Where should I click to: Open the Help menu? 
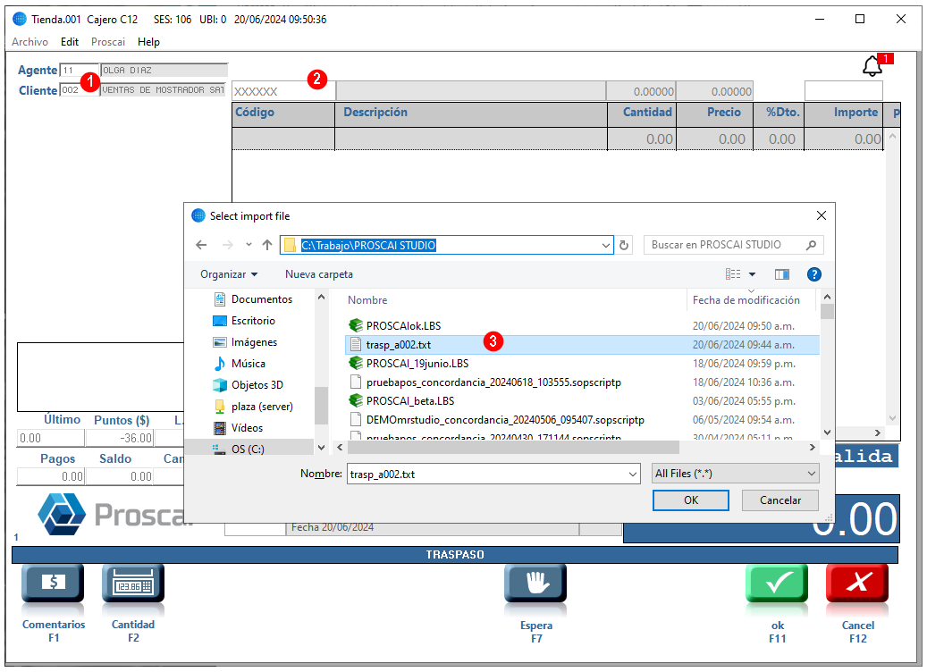point(148,42)
